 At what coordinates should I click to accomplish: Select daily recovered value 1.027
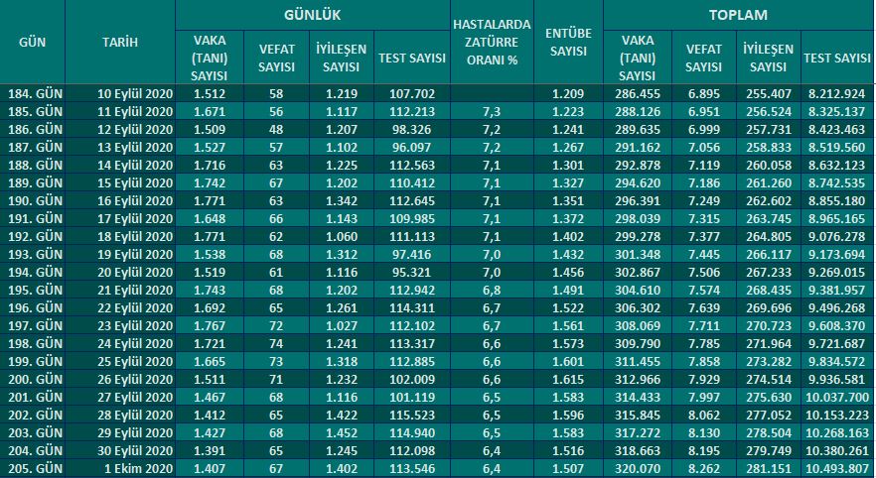tap(342, 325)
